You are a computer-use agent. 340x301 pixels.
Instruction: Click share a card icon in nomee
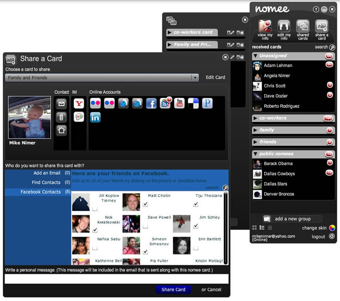coord(322,30)
